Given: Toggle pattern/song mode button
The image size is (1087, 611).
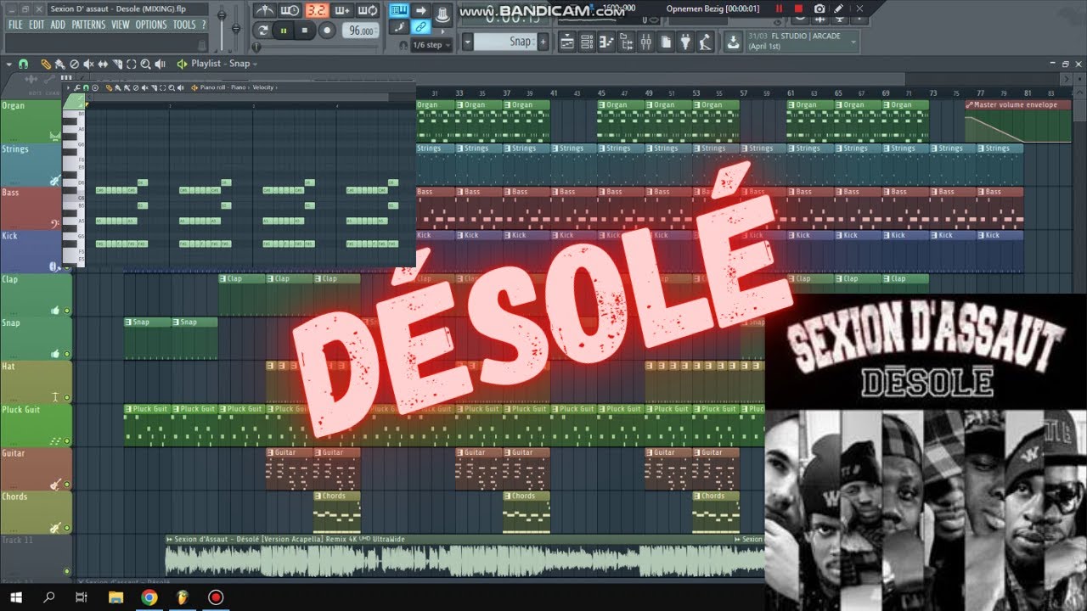Looking at the screenshot, I should pyautogui.click(x=263, y=30).
